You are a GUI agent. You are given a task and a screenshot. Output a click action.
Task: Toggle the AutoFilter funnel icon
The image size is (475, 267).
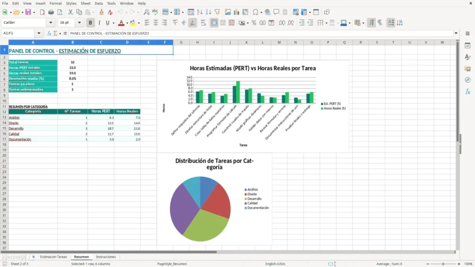(217, 12)
